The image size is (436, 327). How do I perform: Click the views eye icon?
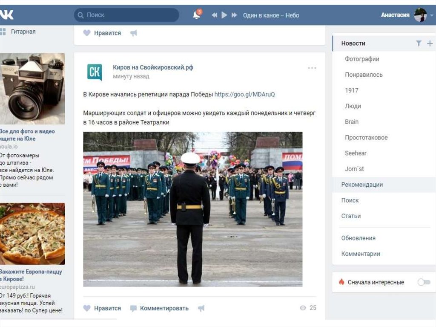tap(303, 308)
